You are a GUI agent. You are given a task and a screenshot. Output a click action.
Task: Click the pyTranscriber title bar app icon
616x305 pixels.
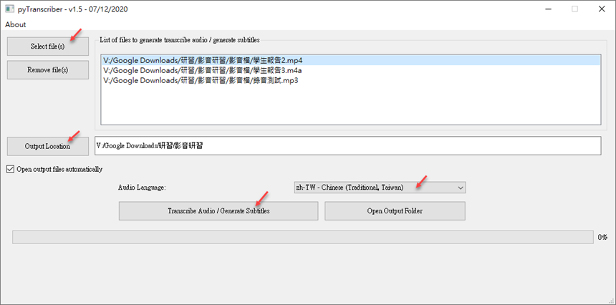(9, 9)
